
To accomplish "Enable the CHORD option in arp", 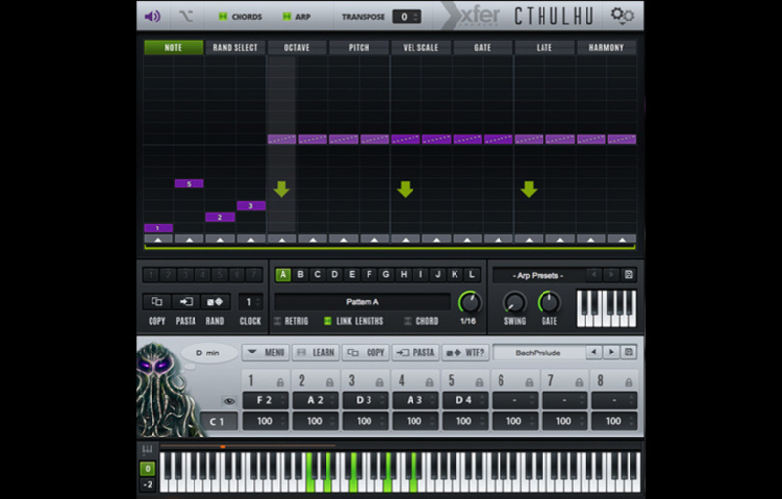I will click(407, 321).
